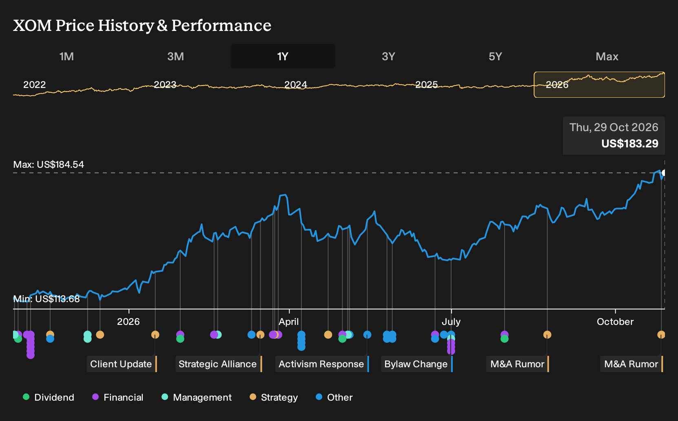Image resolution: width=678 pixels, height=421 pixels.
Task: Click the blue dot above Activism Response label
Action: pos(367,335)
